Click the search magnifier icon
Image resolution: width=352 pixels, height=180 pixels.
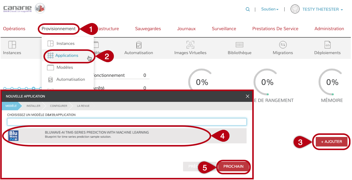pyautogui.click(x=248, y=9)
